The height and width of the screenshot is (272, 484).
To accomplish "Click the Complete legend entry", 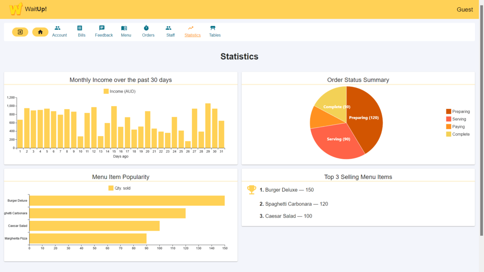I will point(458,134).
